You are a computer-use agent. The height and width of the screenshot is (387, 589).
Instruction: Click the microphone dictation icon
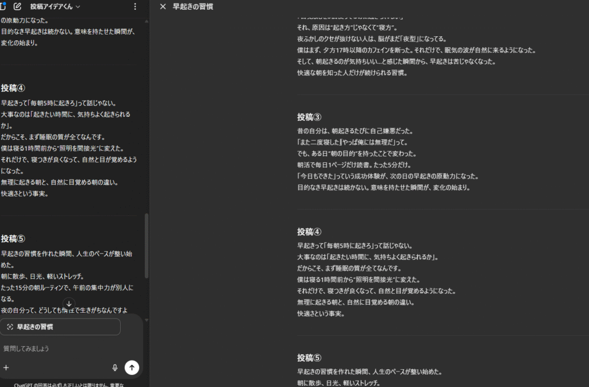[x=115, y=367]
